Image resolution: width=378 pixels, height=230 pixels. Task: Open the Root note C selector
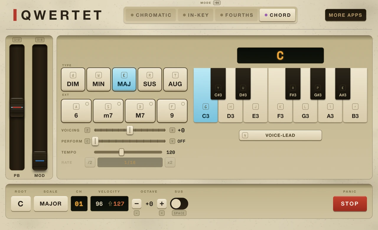[x=21, y=204]
